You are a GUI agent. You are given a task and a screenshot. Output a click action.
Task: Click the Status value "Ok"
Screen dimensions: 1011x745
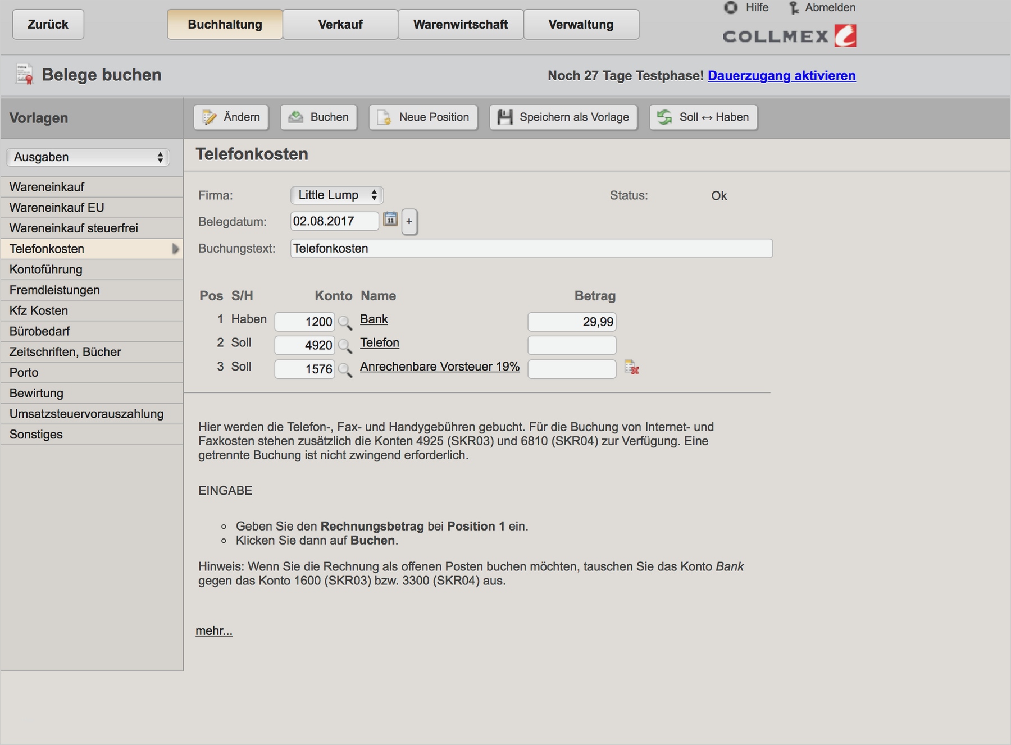pyautogui.click(x=719, y=196)
